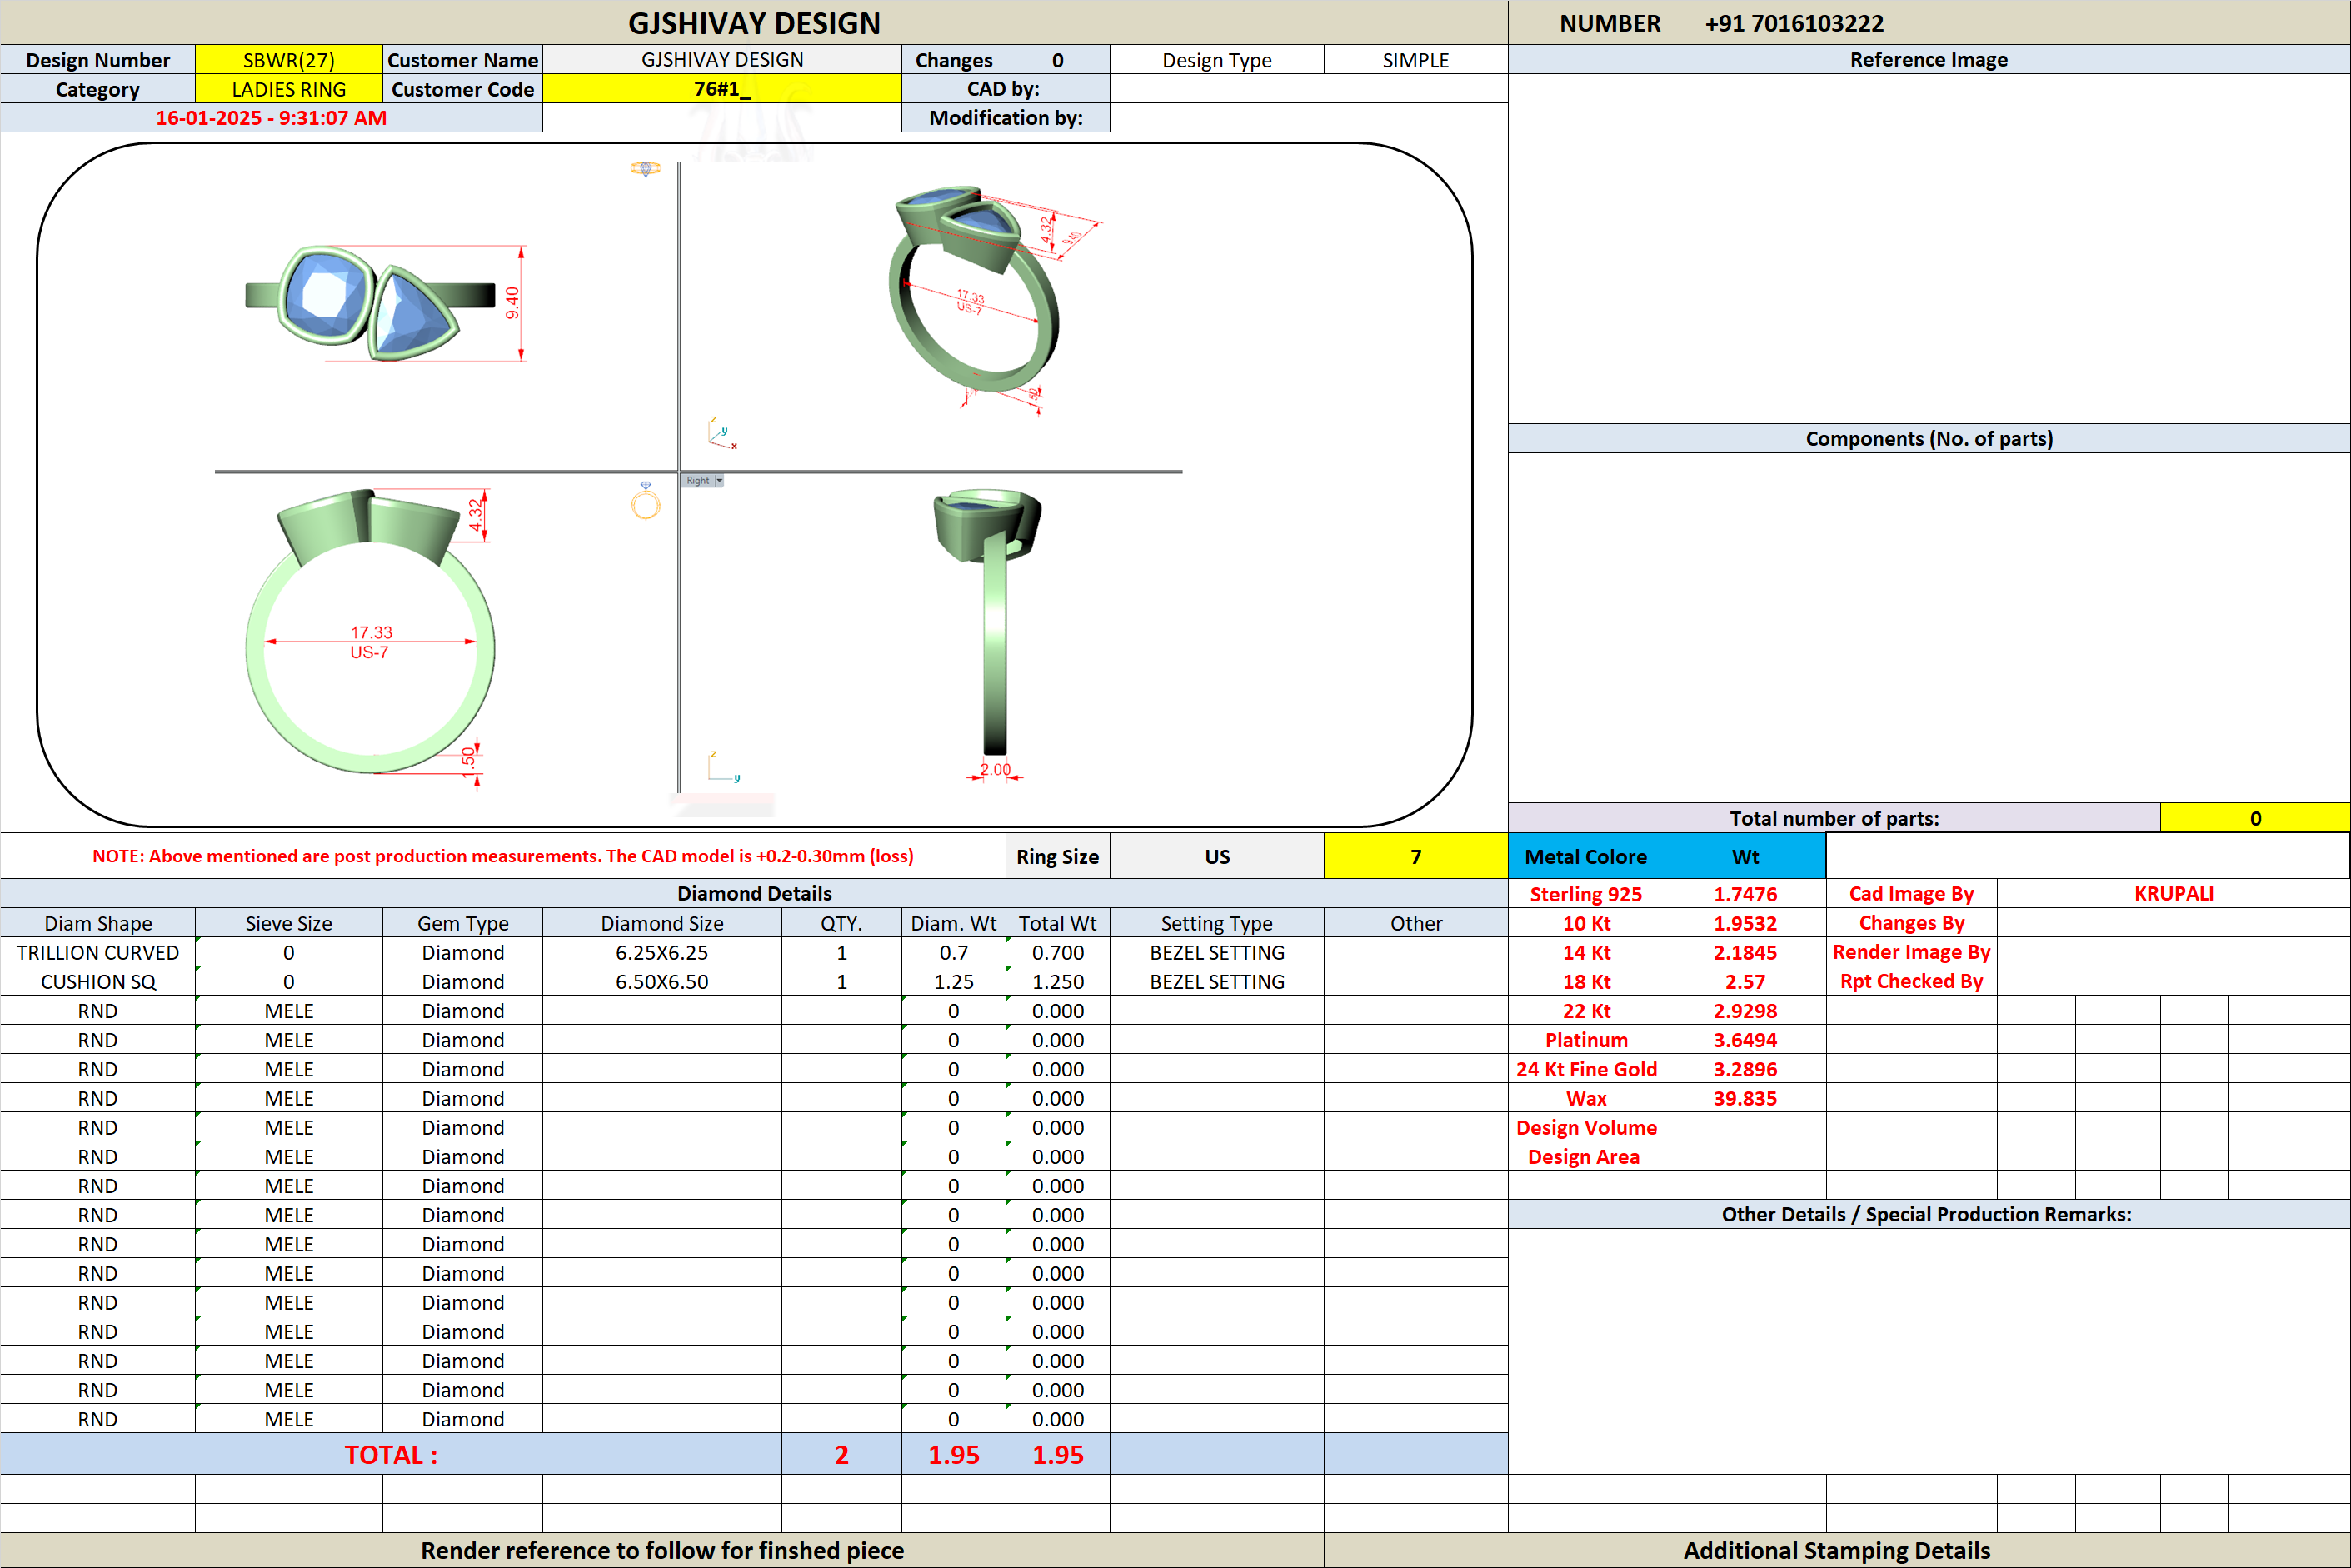This screenshot has height=1568, width=2351.
Task: Select the Sterling 925 weight 1.7476
Action: pos(1745,894)
